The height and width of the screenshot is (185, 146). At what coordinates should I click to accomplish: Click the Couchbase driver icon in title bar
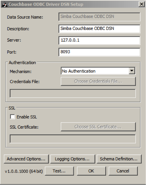(x=4, y=4)
